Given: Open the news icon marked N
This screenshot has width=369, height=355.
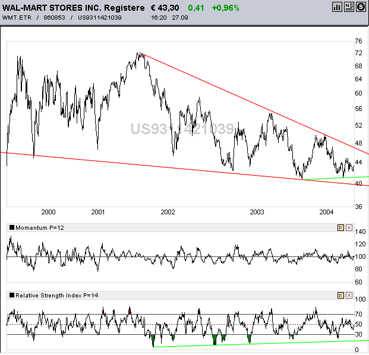Looking at the screenshot, I should pos(349,7).
